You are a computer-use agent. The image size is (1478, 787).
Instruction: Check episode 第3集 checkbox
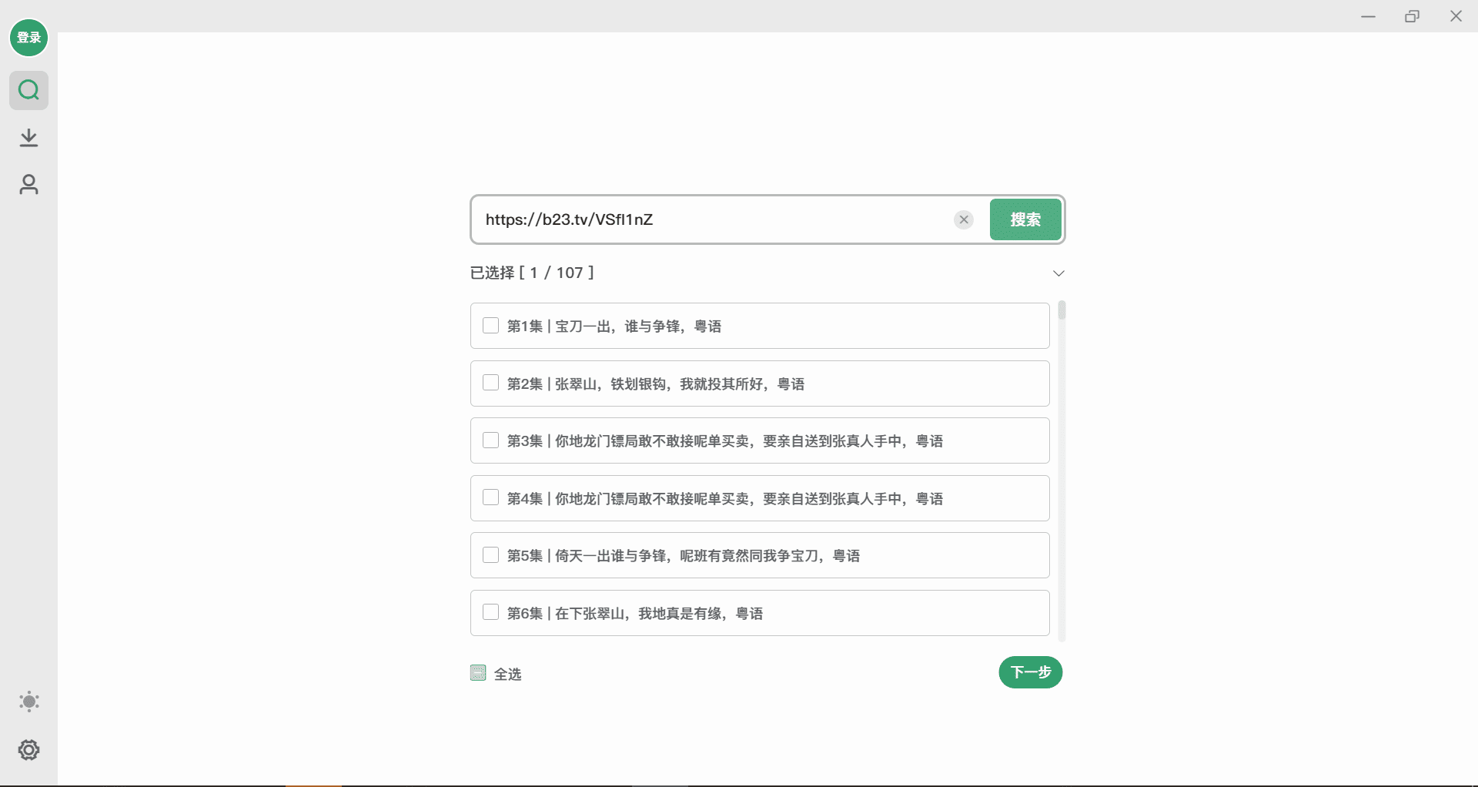pos(490,440)
